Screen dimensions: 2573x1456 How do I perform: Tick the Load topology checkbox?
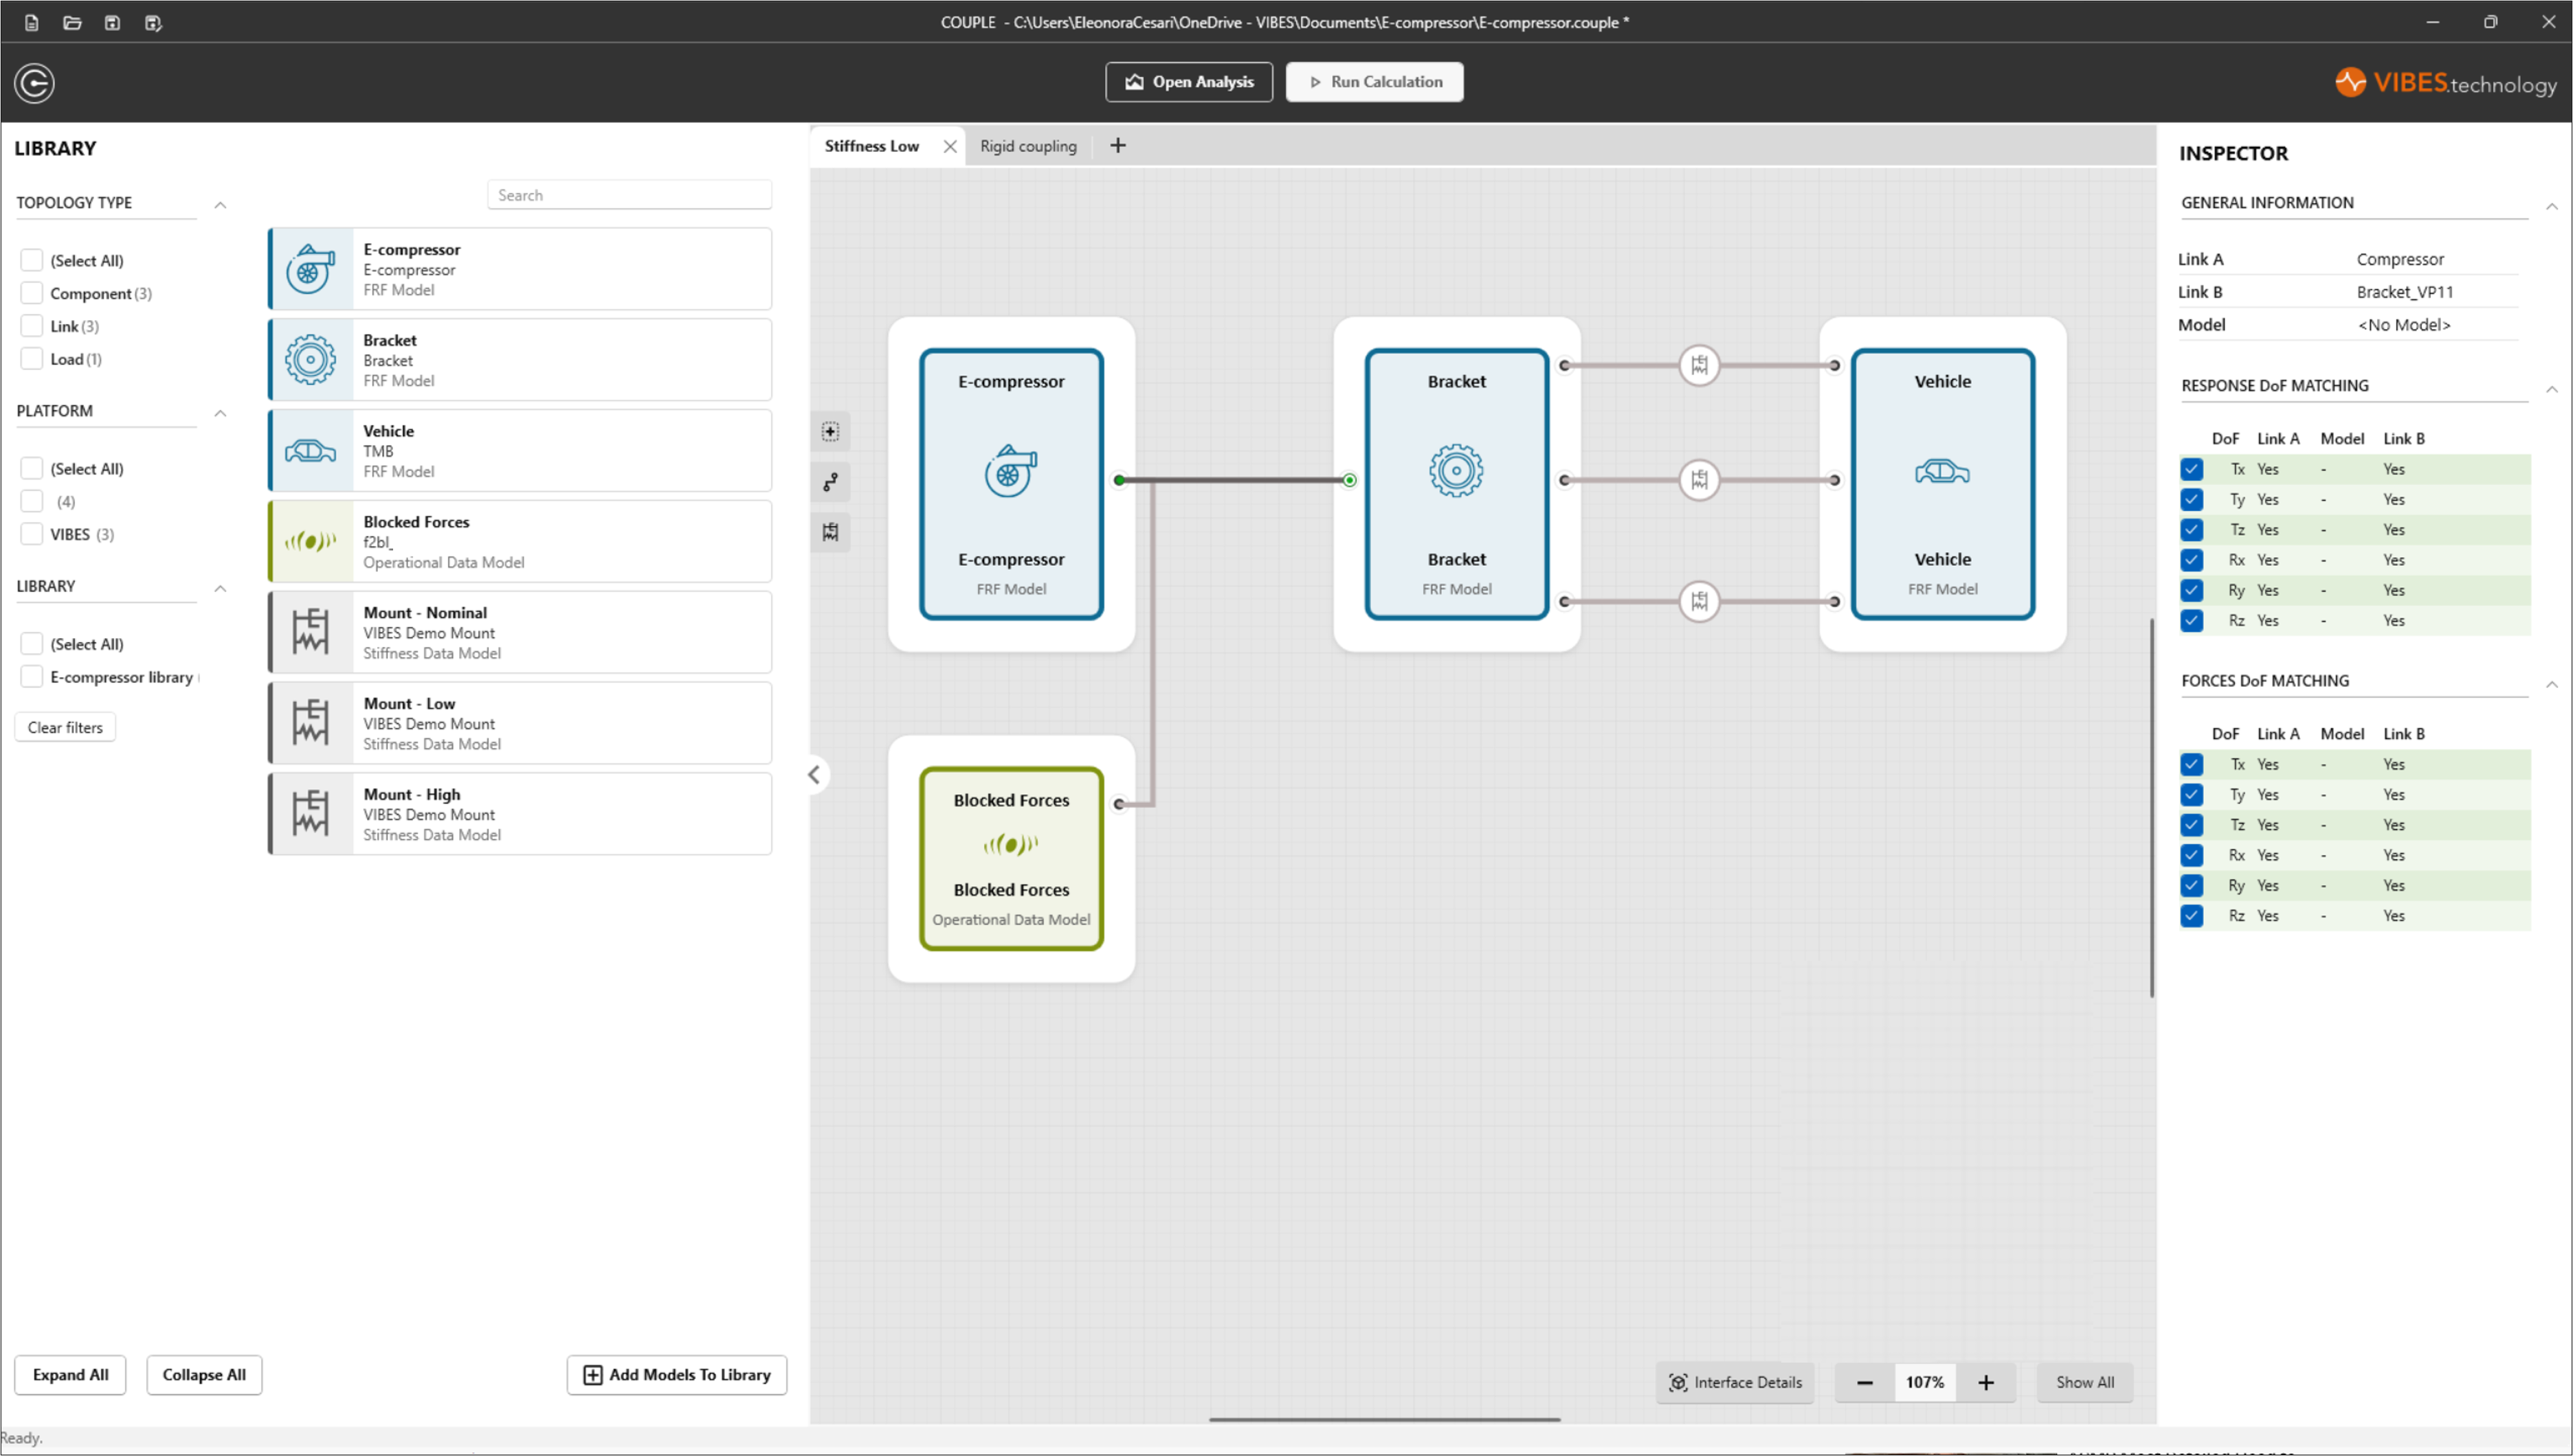[x=32, y=359]
